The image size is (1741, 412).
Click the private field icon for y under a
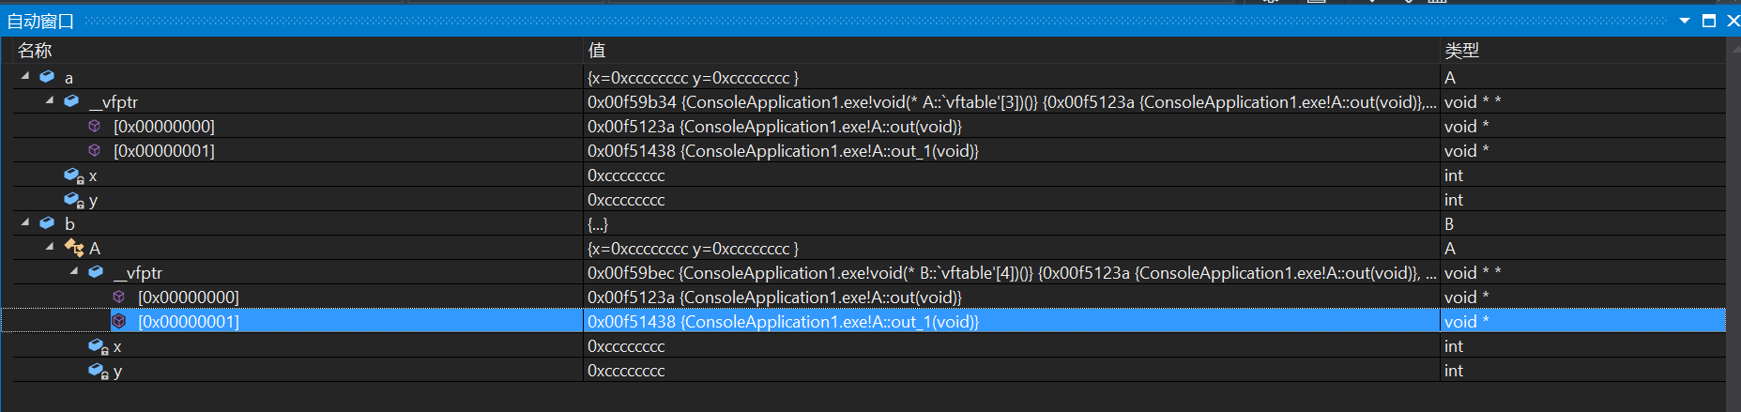pyautogui.click(x=74, y=200)
